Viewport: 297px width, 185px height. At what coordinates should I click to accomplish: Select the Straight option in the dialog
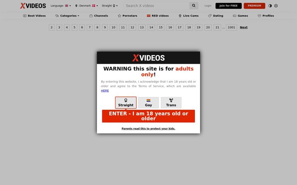click(126, 103)
